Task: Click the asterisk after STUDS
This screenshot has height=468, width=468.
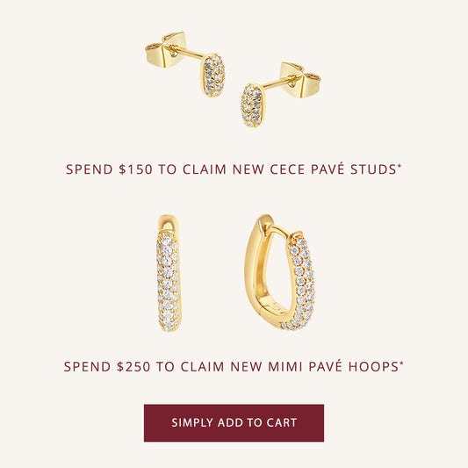Action: pyautogui.click(x=400, y=166)
